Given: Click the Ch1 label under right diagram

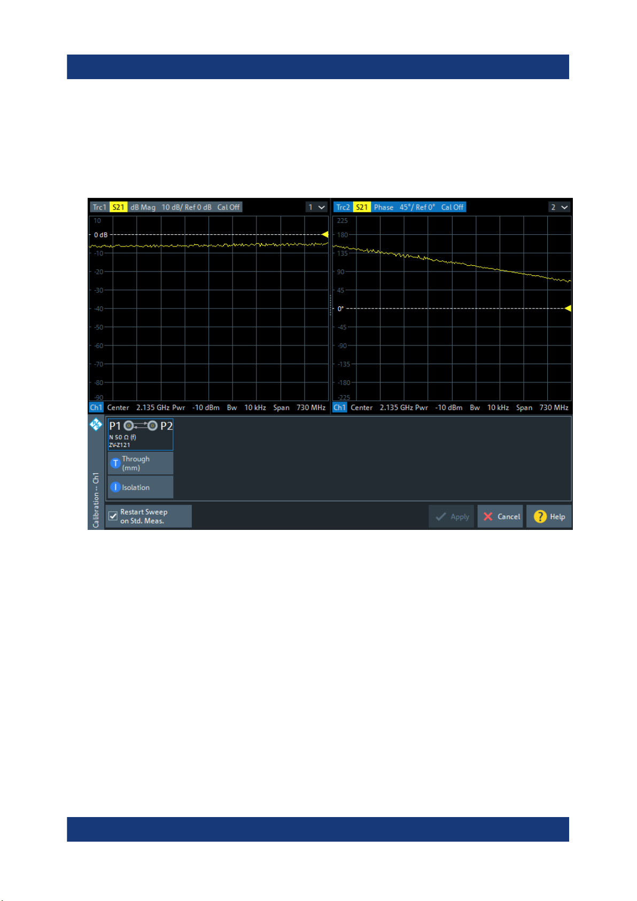Looking at the screenshot, I should tap(339, 407).
